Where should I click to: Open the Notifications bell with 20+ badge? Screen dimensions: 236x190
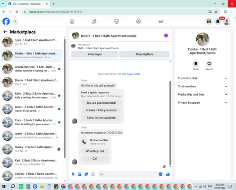pos(218,21)
